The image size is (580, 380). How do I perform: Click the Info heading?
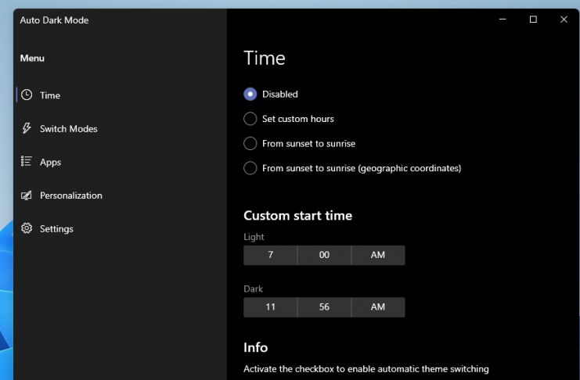256,347
